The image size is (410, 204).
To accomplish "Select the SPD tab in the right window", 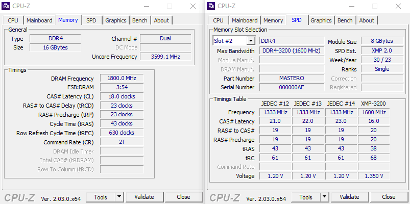I will coord(297,20).
